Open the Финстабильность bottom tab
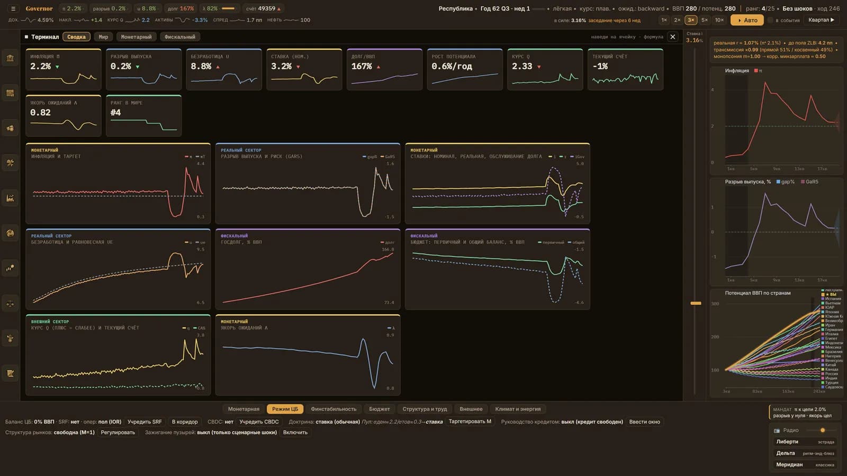Viewport: 847px width, 476px height. point(334,409)
